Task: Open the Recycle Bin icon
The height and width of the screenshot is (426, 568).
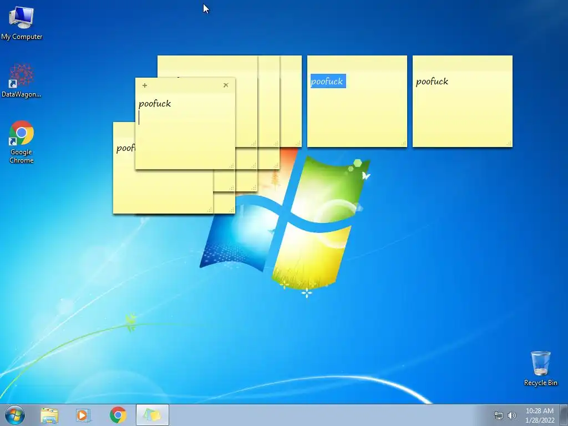Action: coord(540,368)
